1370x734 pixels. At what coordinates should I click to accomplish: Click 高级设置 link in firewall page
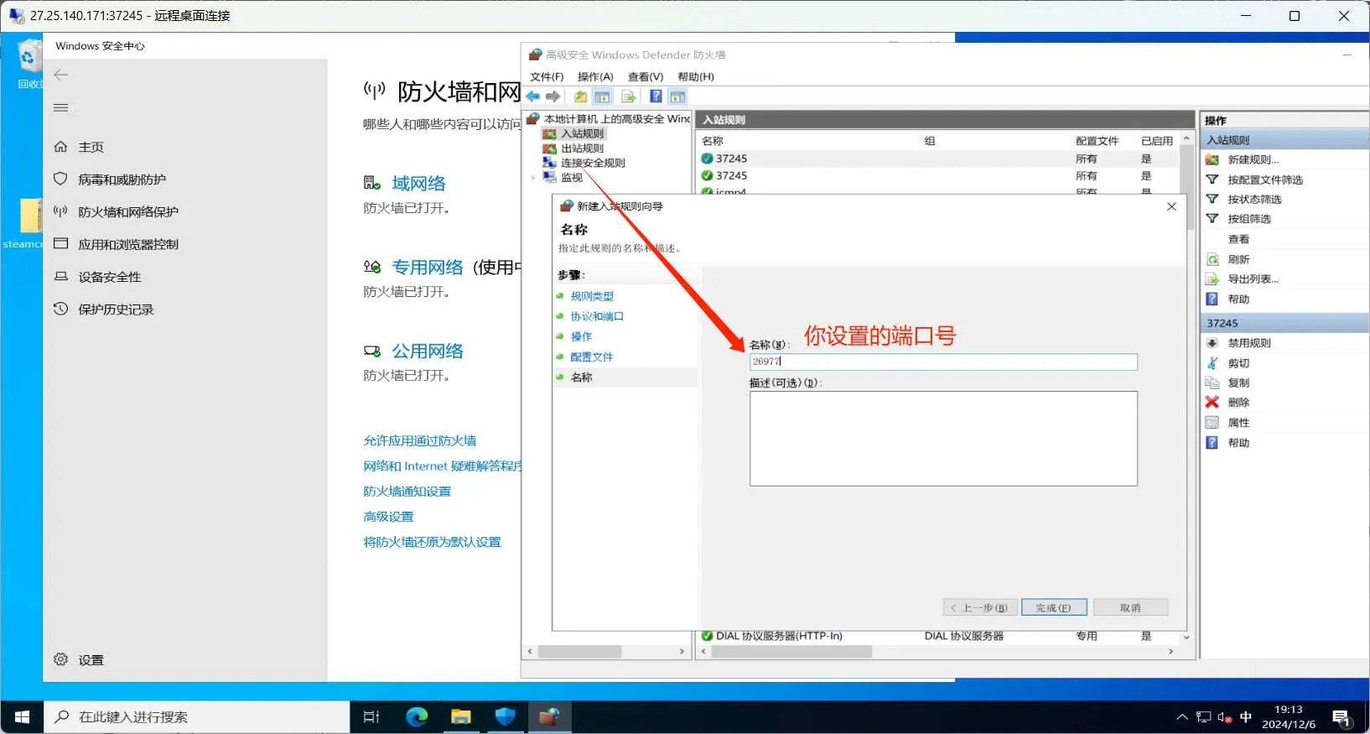[x=388, y=517]
